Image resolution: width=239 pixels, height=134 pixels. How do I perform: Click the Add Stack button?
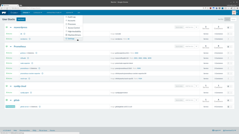(x=21, y=19)
